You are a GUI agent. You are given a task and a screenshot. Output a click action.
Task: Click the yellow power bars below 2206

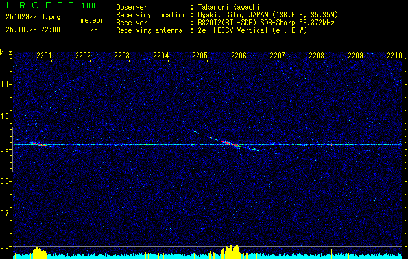point(230,251)
